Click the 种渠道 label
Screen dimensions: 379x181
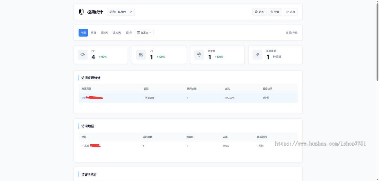click(x=277, y=57)
